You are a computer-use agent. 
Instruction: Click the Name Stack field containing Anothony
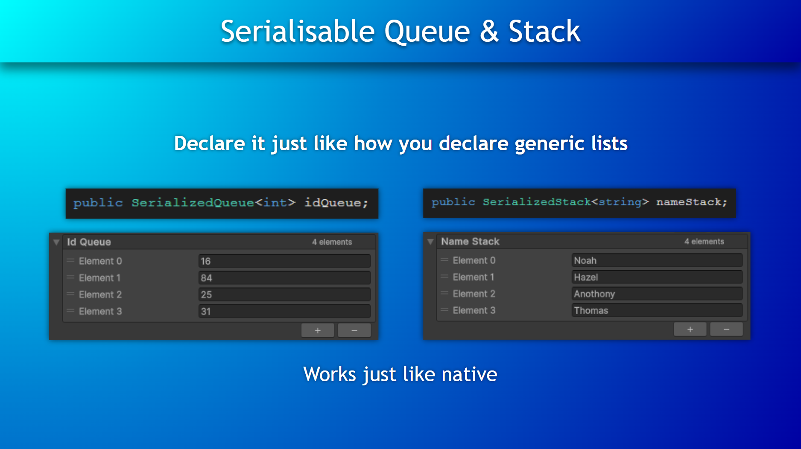(x=657, y=294)
